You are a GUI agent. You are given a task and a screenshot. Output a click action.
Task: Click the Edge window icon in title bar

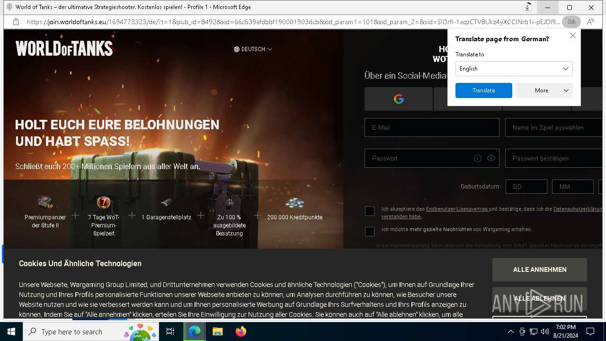click(9, 7)
